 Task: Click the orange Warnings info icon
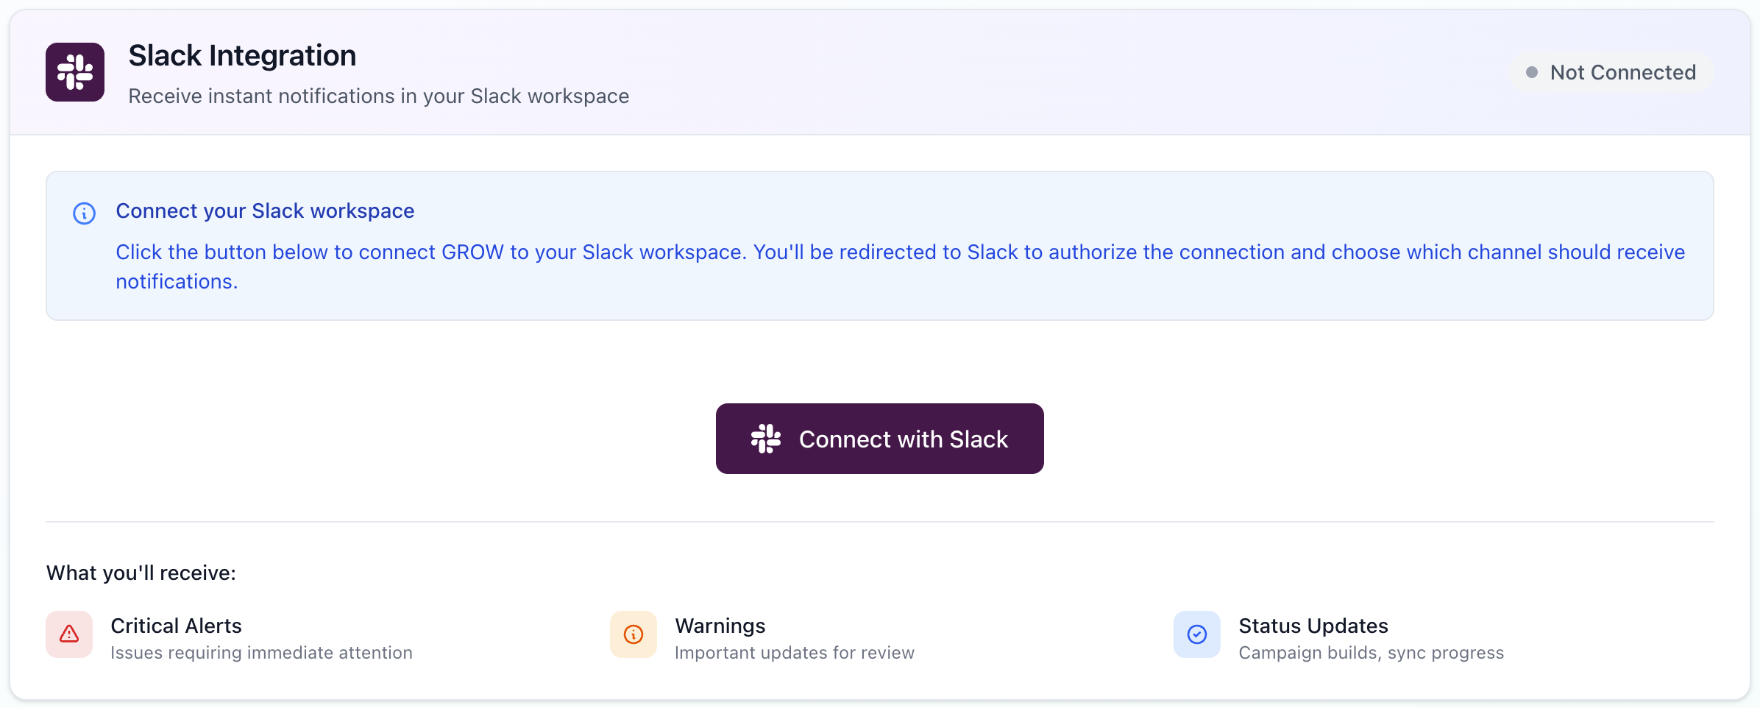pos(633,634)
